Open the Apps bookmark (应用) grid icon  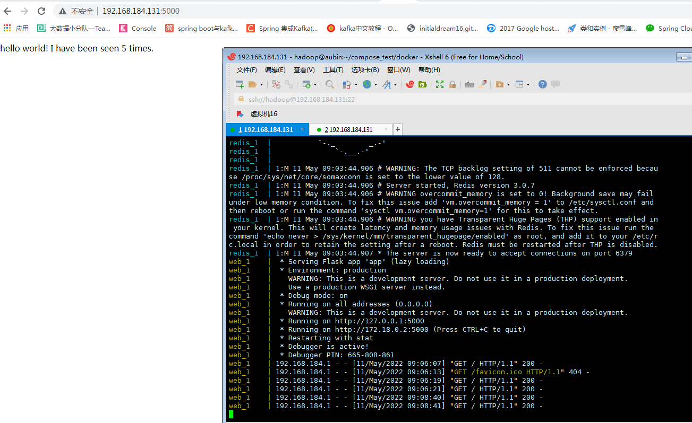click(7, 28)
